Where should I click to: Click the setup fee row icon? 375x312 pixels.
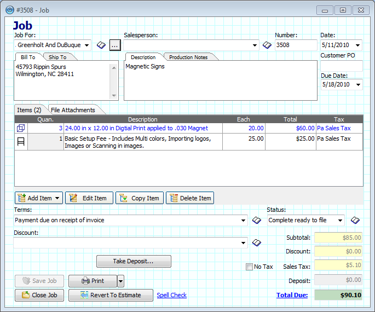(21, 142)
